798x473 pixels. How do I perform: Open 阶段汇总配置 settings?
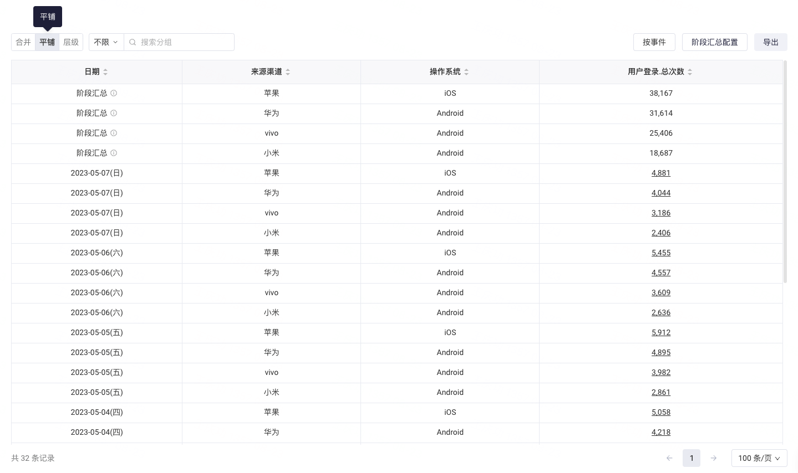714,42
